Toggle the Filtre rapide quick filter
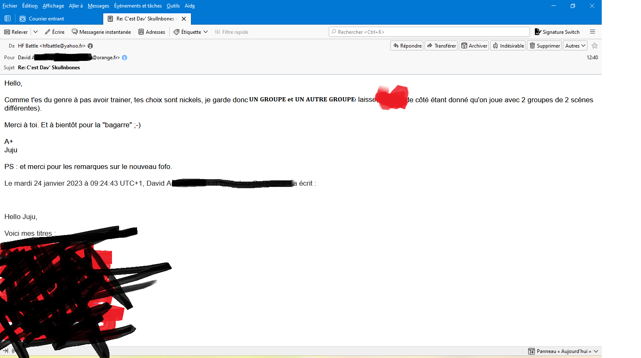Image resolution: width=641 pixels, height=358 pixels. (231, 32)
